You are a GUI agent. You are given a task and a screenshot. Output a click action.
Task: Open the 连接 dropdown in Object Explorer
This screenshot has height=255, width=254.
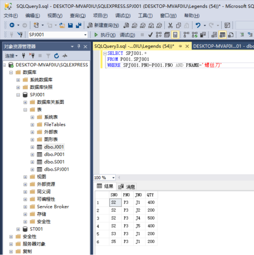11,56
